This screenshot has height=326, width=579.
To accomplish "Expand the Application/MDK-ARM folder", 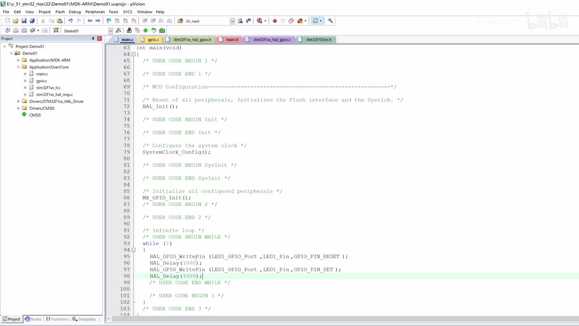I will point(18,60).
